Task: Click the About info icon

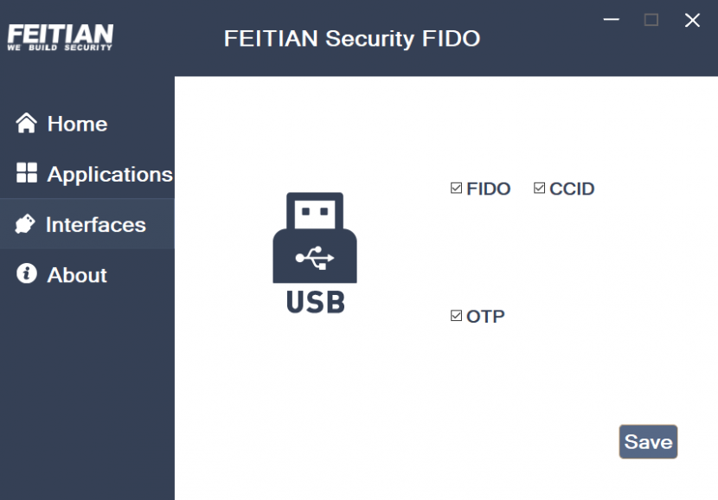Action: point(24,274)
